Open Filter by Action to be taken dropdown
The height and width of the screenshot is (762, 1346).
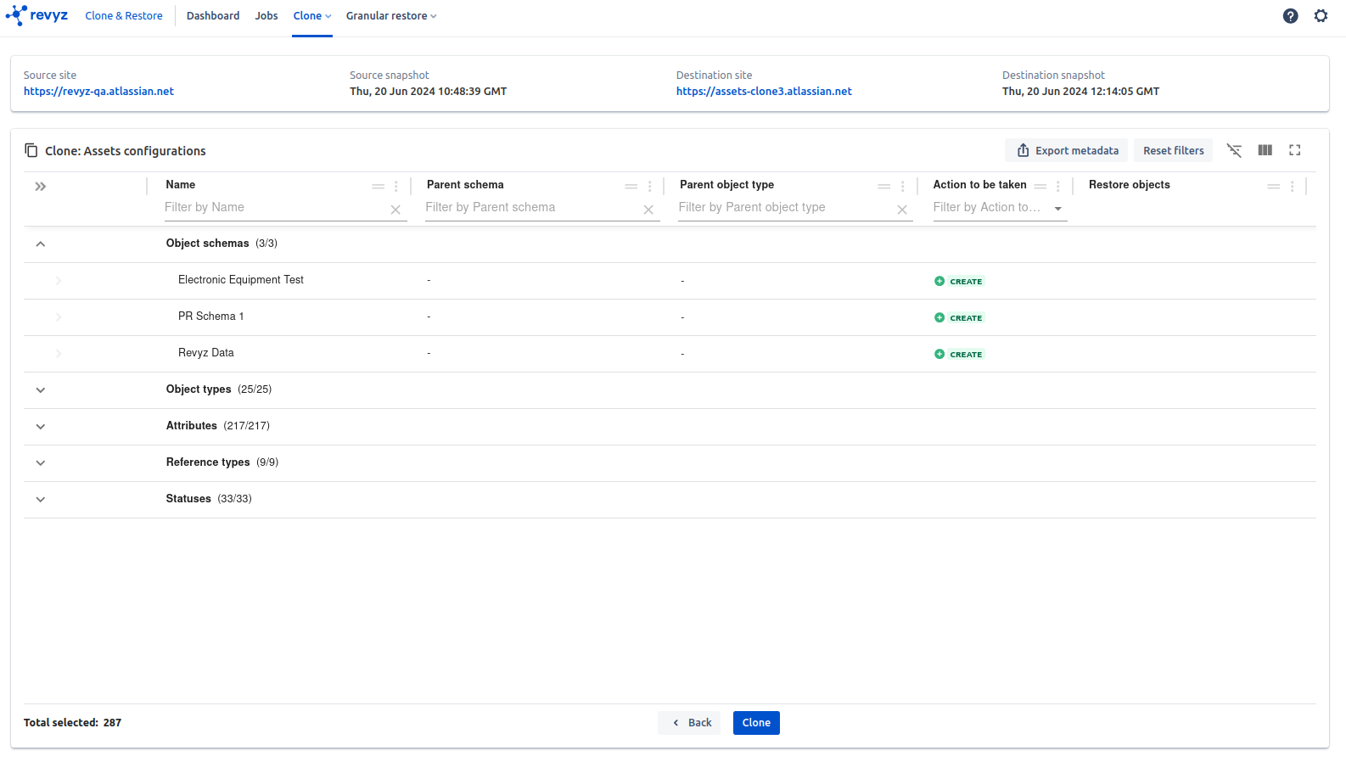point(999,208)
